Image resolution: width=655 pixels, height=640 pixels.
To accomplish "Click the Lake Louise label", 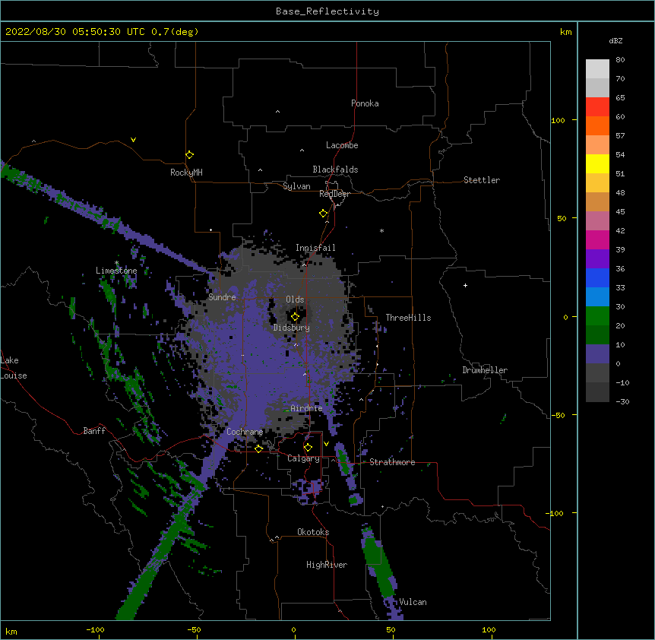I will point(14,368).
